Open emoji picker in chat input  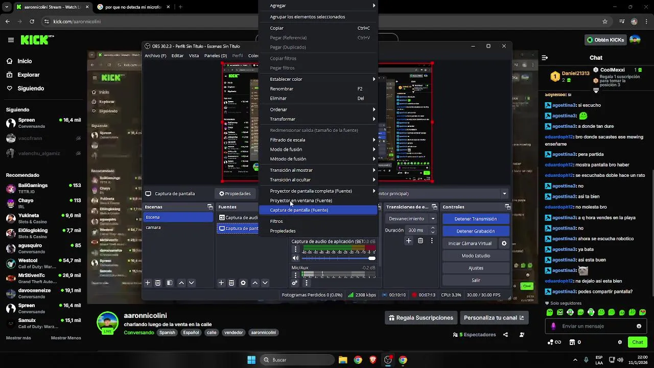click(x=639, y=326)
